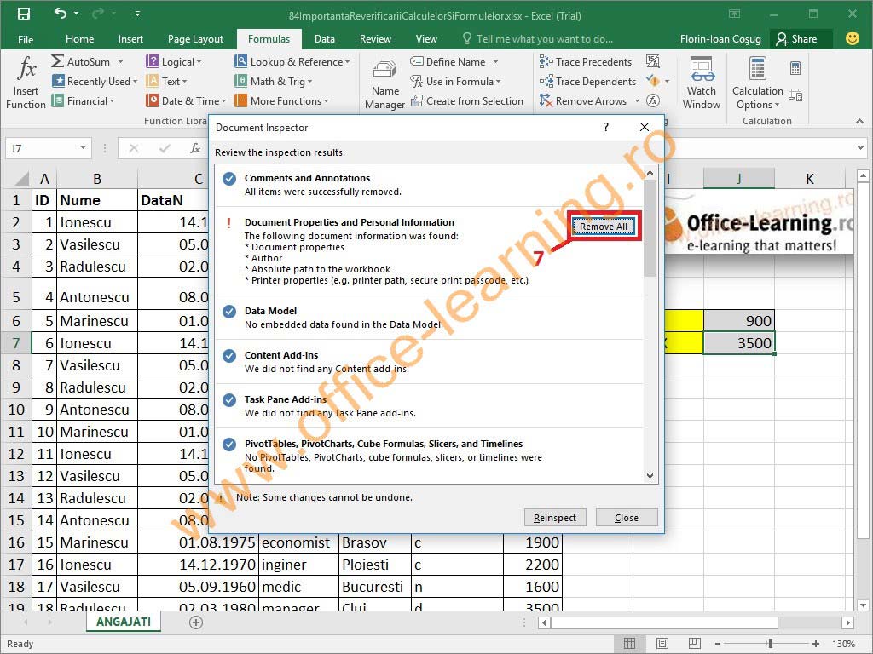
Task: Click the Document Inspector scrollbar down arrow
Action: click(650, 476)
